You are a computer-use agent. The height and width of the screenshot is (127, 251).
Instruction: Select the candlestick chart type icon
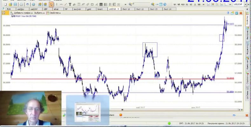click(213, 4)
